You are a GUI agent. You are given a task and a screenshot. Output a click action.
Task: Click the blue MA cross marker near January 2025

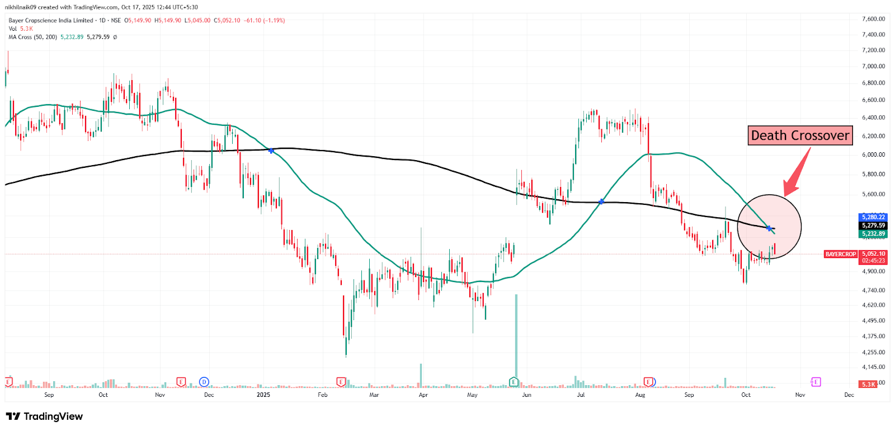click(x=271, y=151)
